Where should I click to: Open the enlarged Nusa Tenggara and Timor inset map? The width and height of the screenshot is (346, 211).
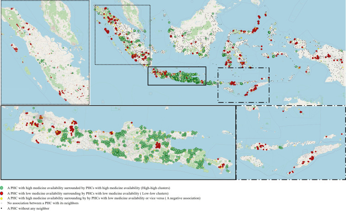pos(291,142)
